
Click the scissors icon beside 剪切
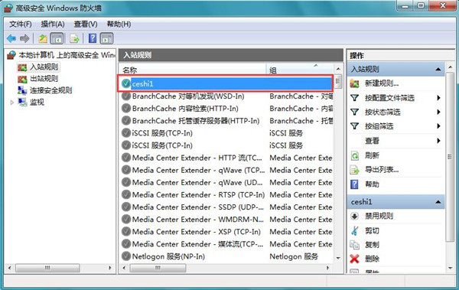[x=354, y=230]
